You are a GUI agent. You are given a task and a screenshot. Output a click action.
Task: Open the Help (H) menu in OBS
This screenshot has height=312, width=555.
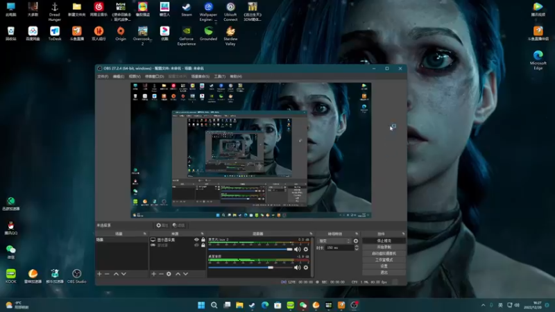[236, 76]
